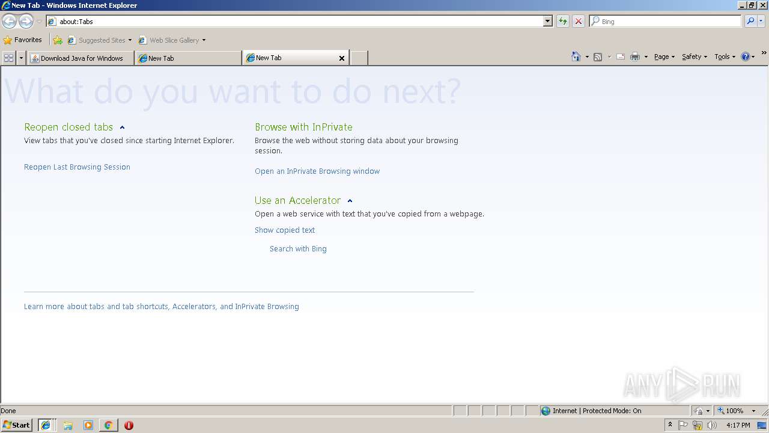Click Internet Explorer taskbar icon
This screenshot has height=433, width=769.
click(46, 425)
